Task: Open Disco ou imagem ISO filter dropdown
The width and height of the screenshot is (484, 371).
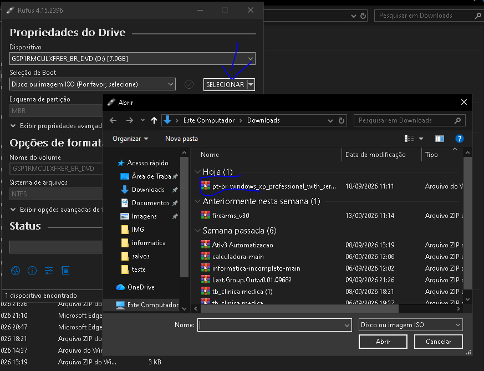Action: point(410,325)
